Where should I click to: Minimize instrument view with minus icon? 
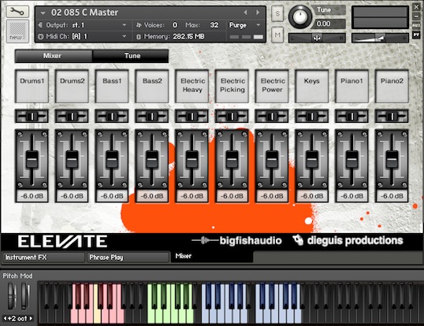[416, 17]
